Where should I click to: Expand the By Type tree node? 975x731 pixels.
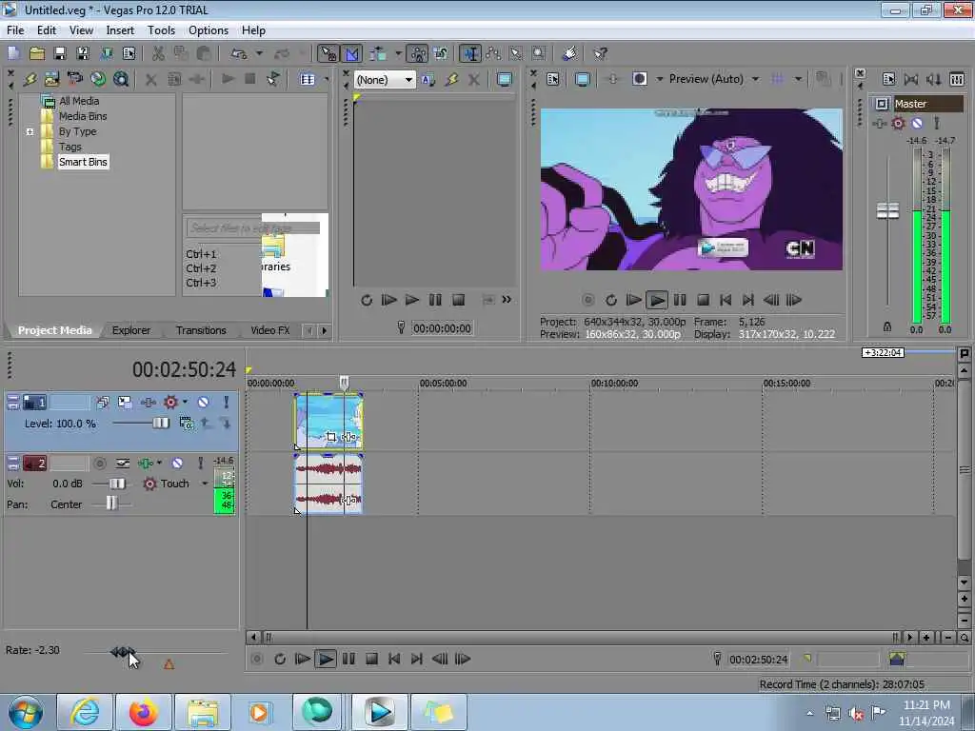(30, 131)
